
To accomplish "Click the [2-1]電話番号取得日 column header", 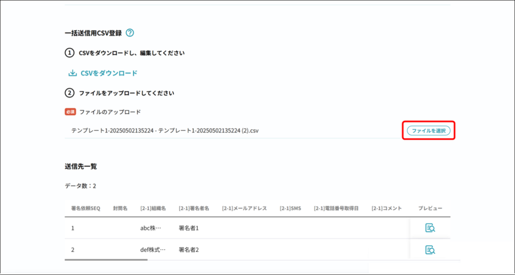I will (336, 208).
